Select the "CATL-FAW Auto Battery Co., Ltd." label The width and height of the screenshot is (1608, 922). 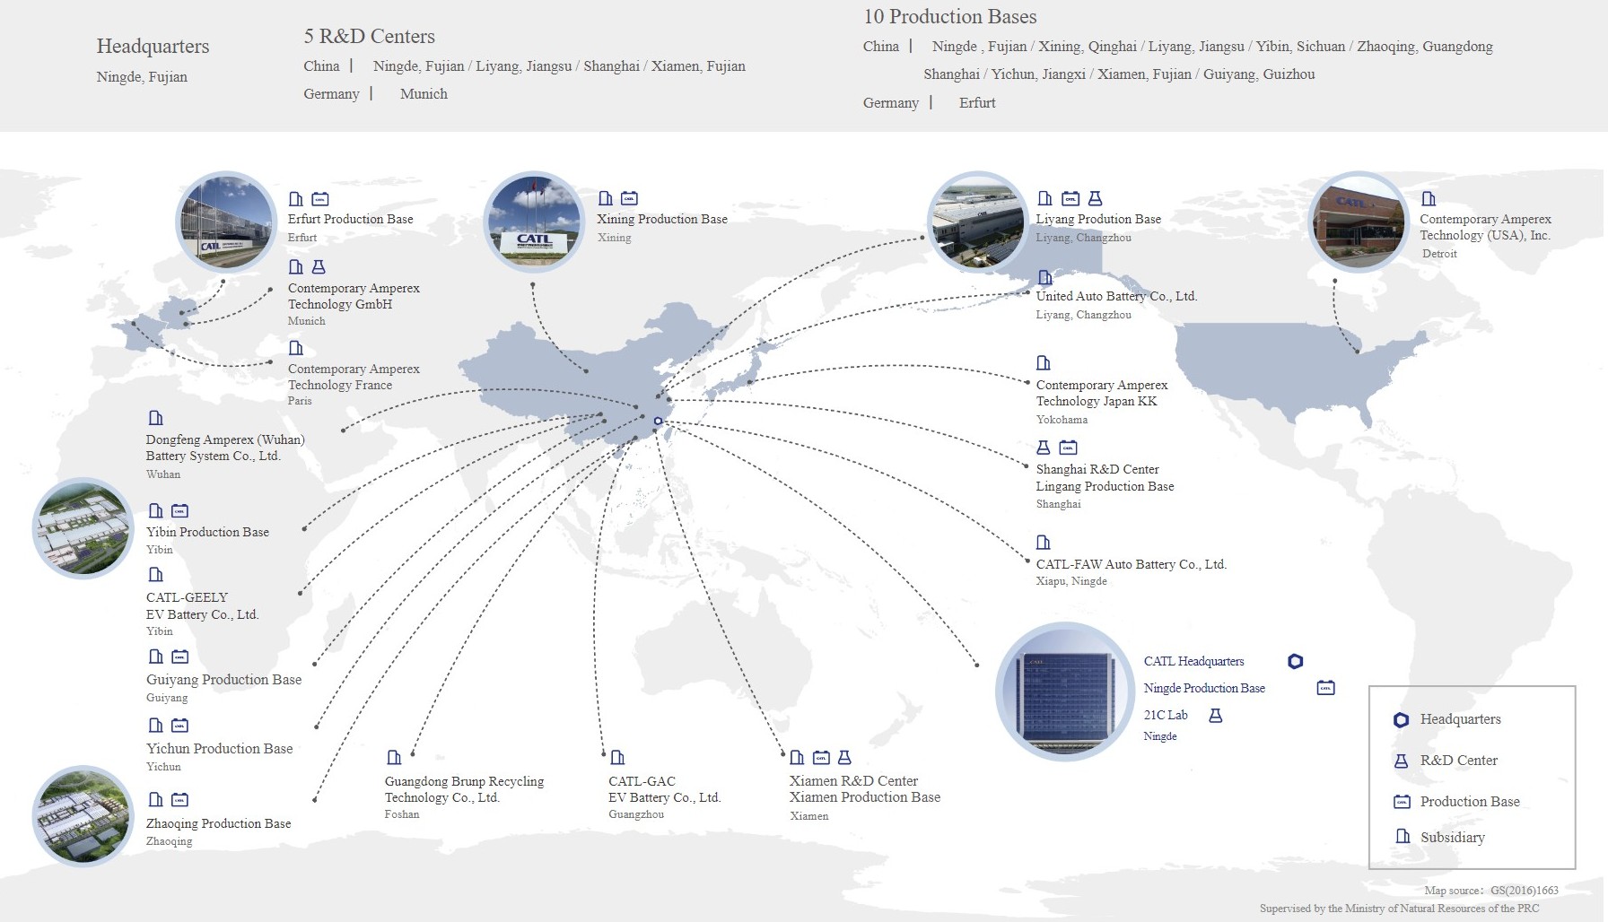click(1131, 564)
